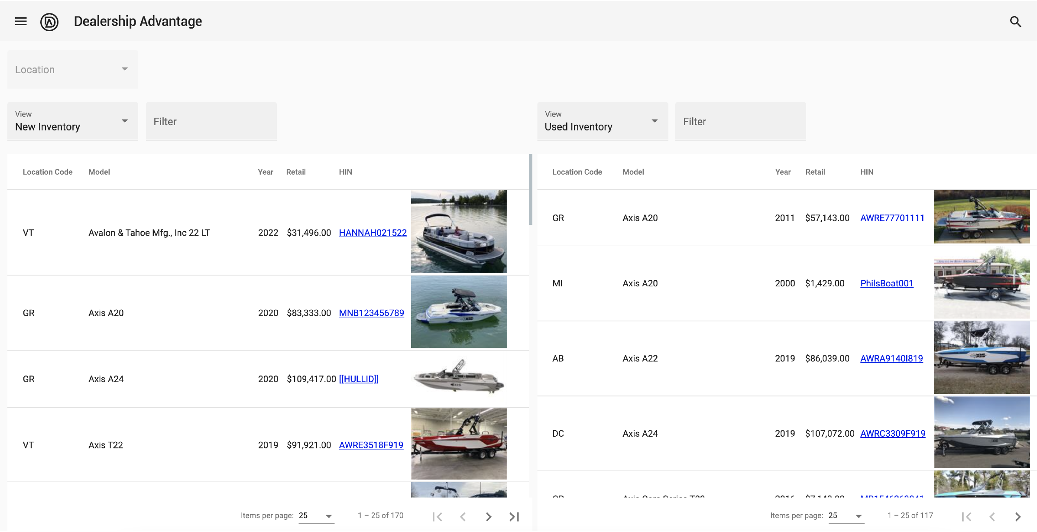Open HIN link AWRE77701111
This screenshot has height=532, width=1037.
[892, 218]
